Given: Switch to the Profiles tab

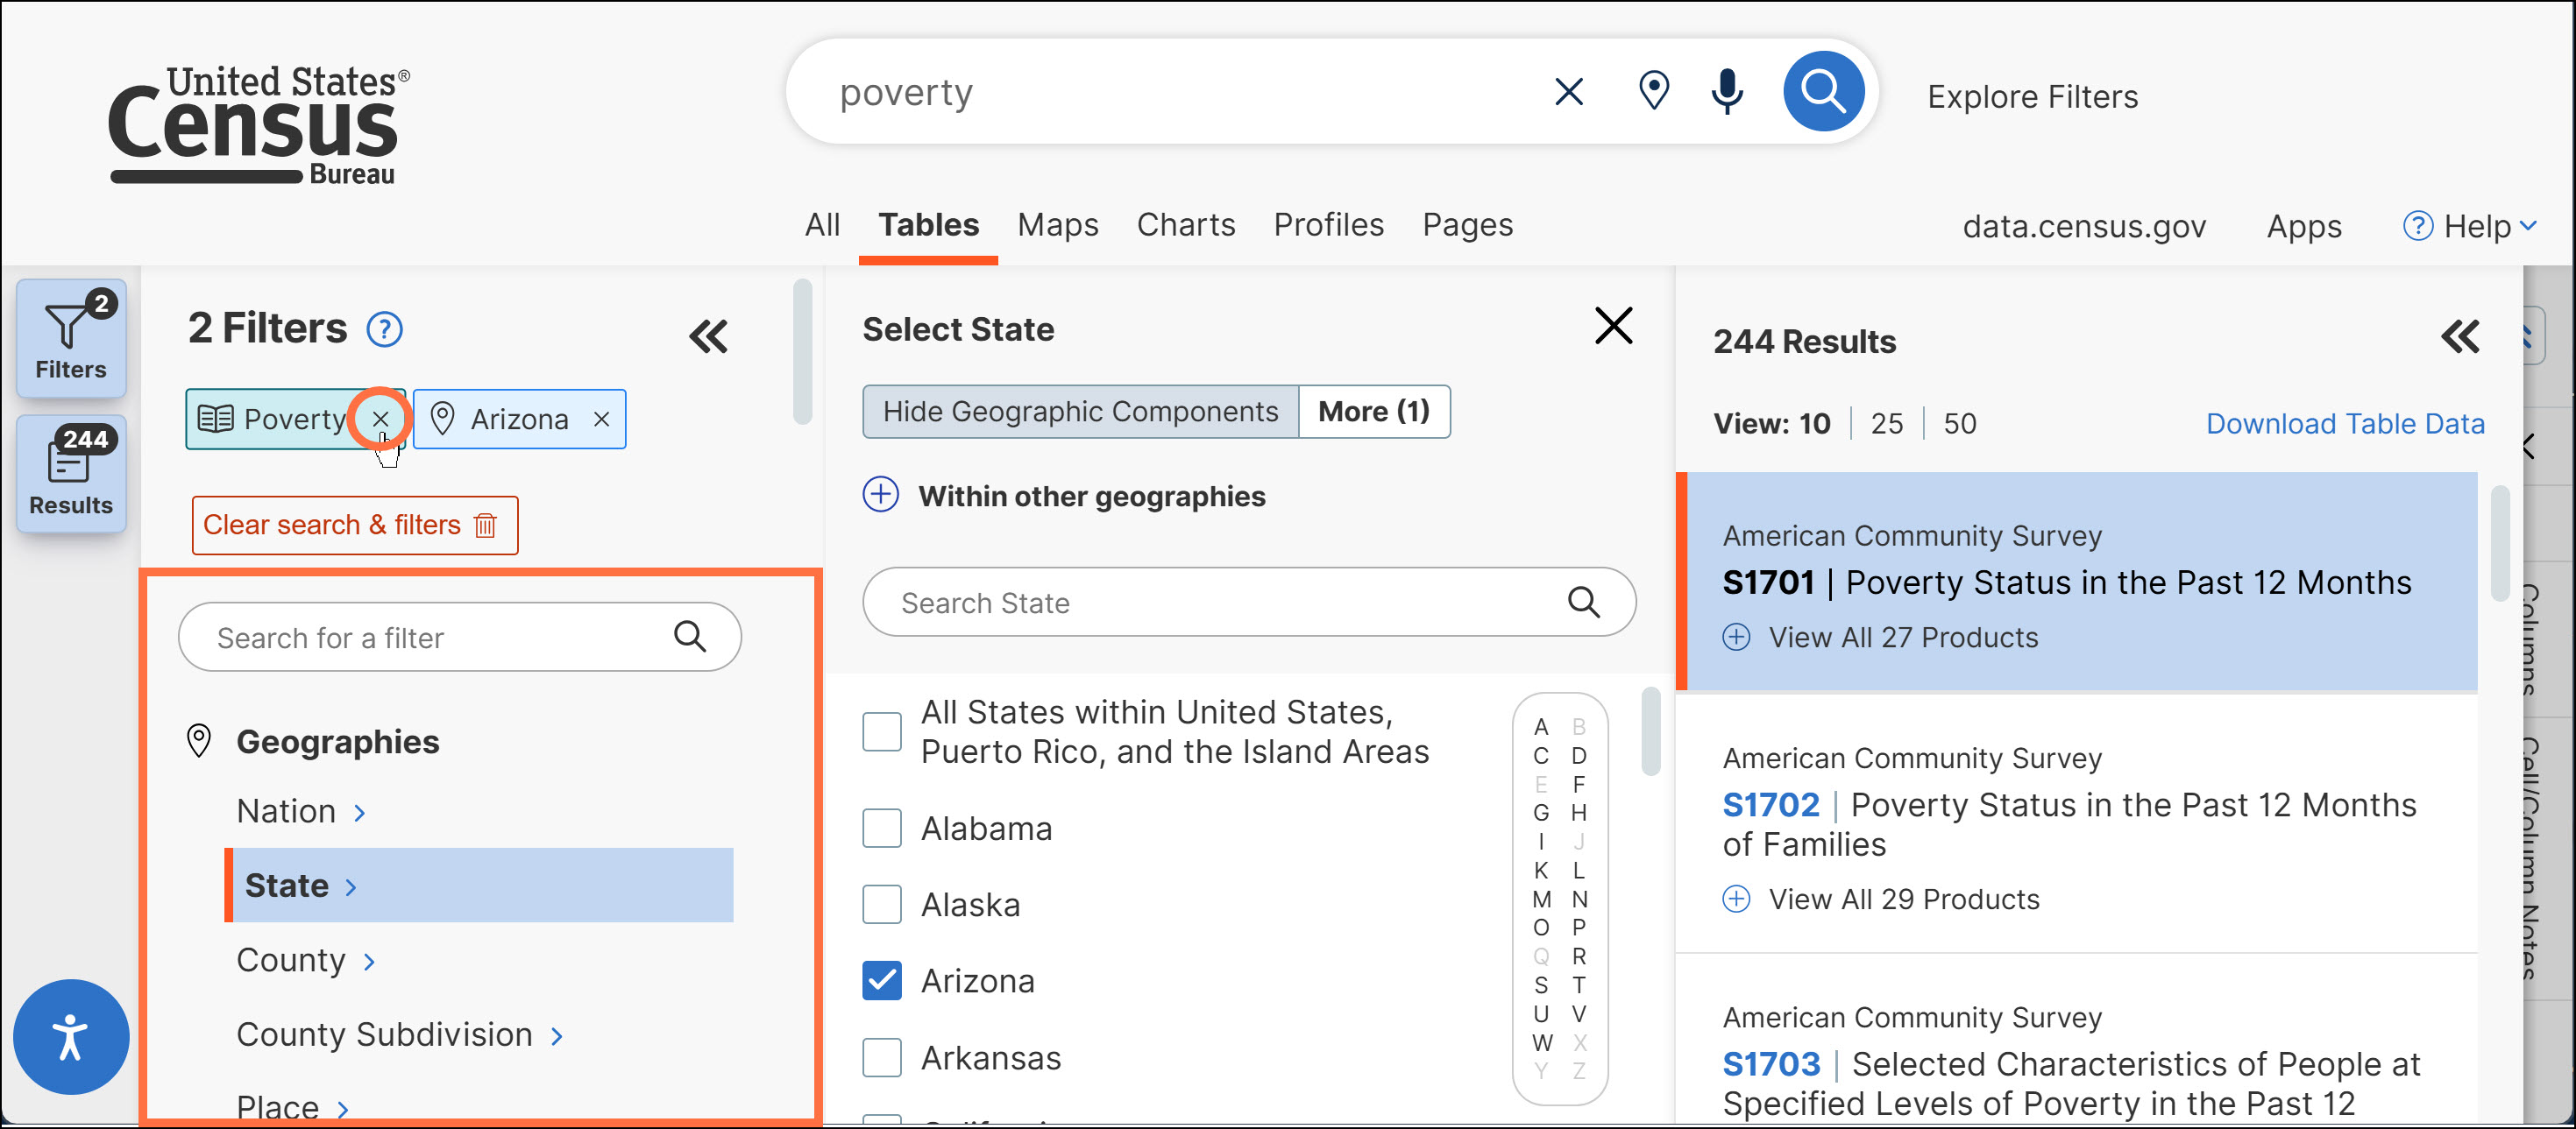Looking at the screenshot, I should pos(1328,225).
